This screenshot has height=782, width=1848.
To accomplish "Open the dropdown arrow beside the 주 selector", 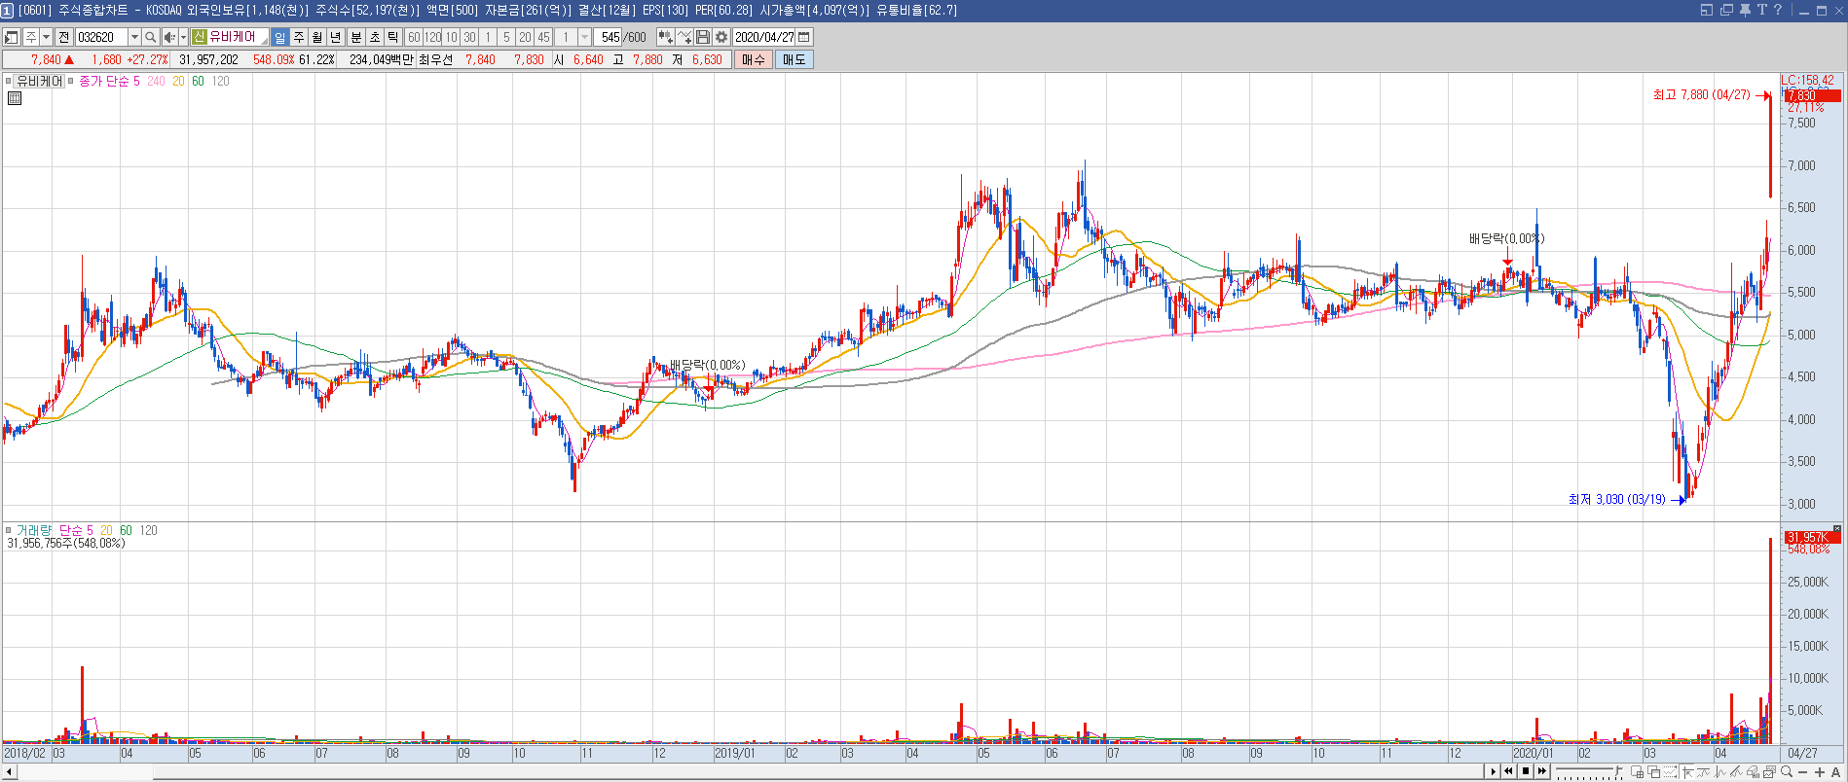I will click(46, 37).
